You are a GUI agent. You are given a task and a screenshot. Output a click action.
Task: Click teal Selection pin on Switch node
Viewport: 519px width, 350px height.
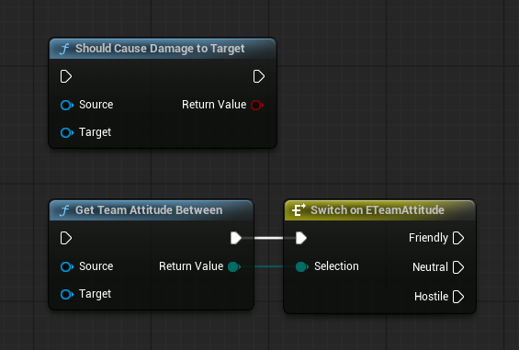(x=301, y=266)
